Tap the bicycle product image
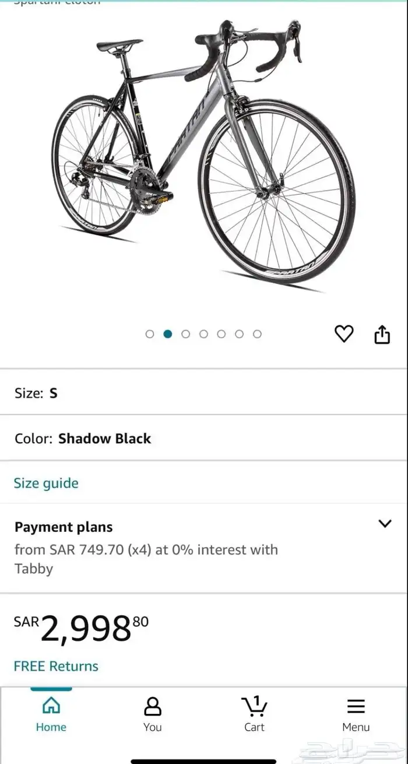 pos(204,157)
